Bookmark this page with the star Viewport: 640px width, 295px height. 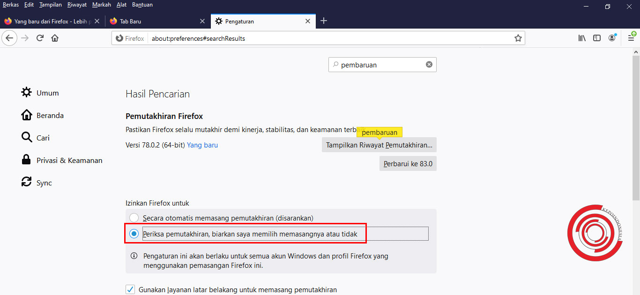(518, 38)
